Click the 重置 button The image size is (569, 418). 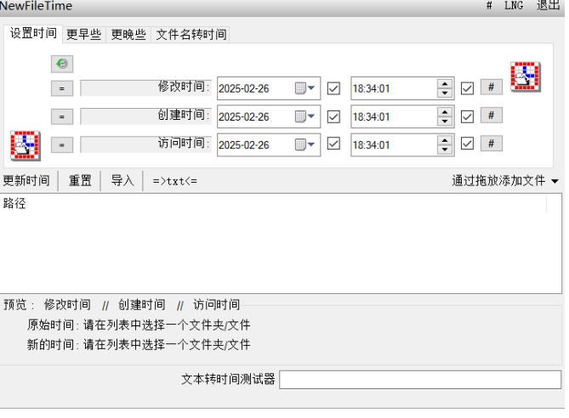click(x=80, y=181)
